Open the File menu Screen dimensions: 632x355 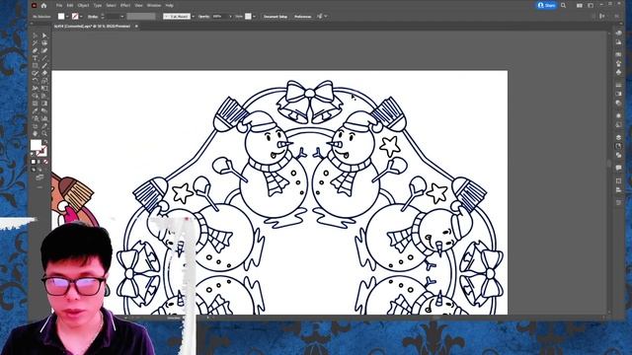(x=59, y=6)
